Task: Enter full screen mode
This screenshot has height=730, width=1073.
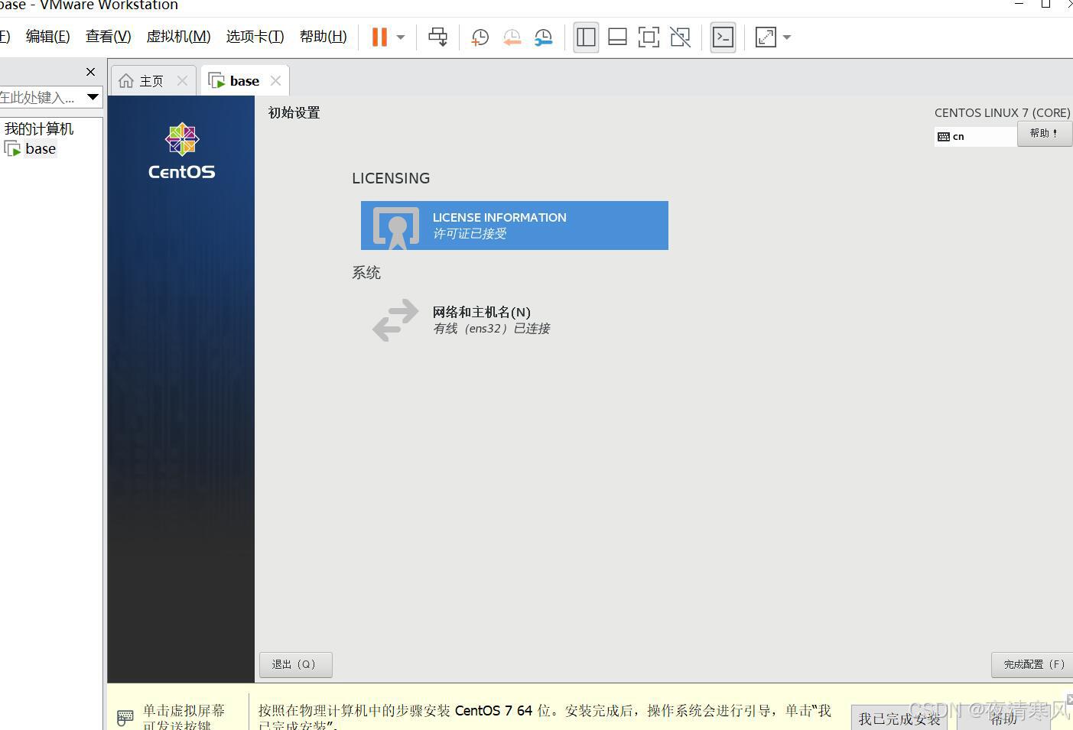Action: coord(649,37)
